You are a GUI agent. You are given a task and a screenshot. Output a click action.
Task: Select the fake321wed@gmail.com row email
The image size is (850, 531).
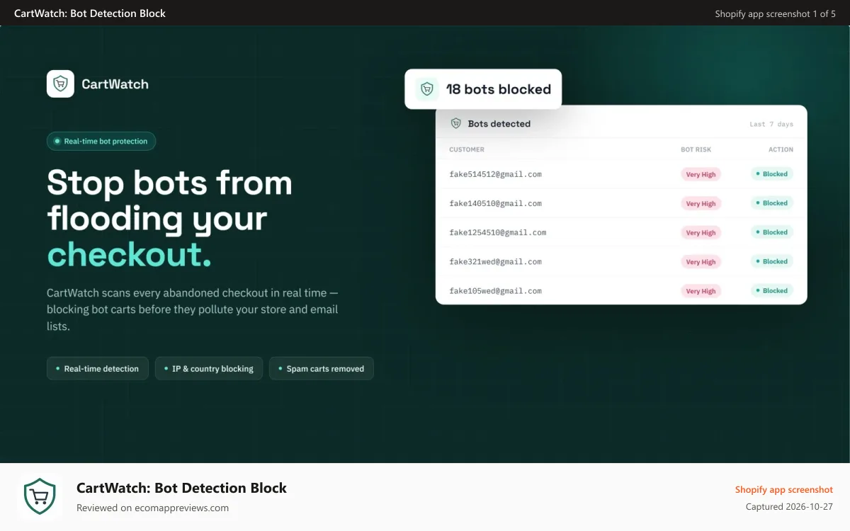click(495, 261)
